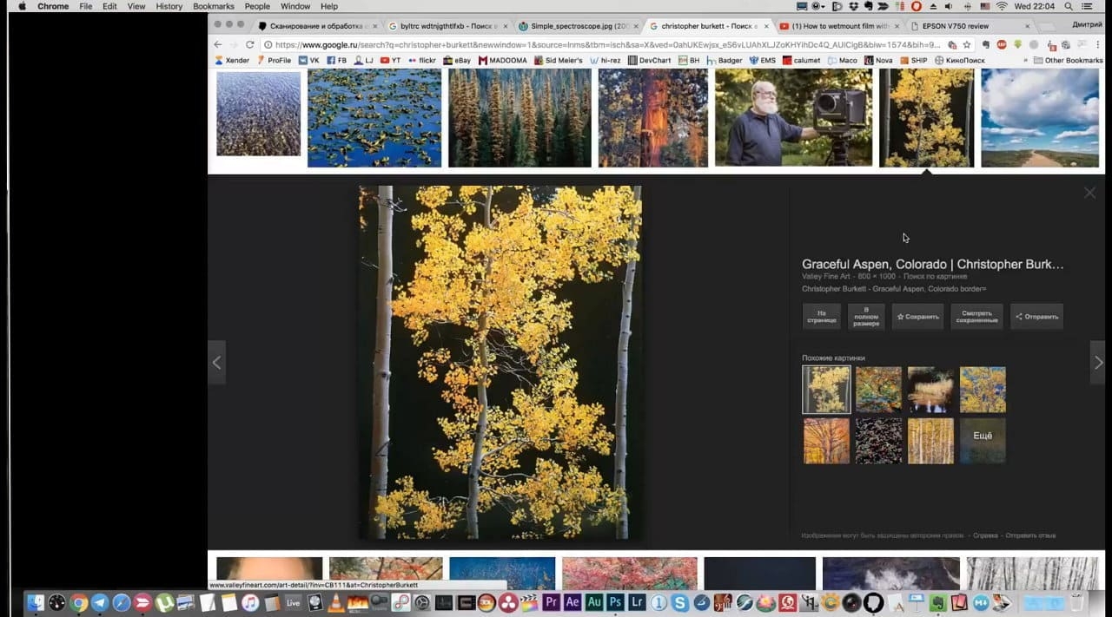
Task: Click the 'На странице' visit page button
Action: click(821, 317)
